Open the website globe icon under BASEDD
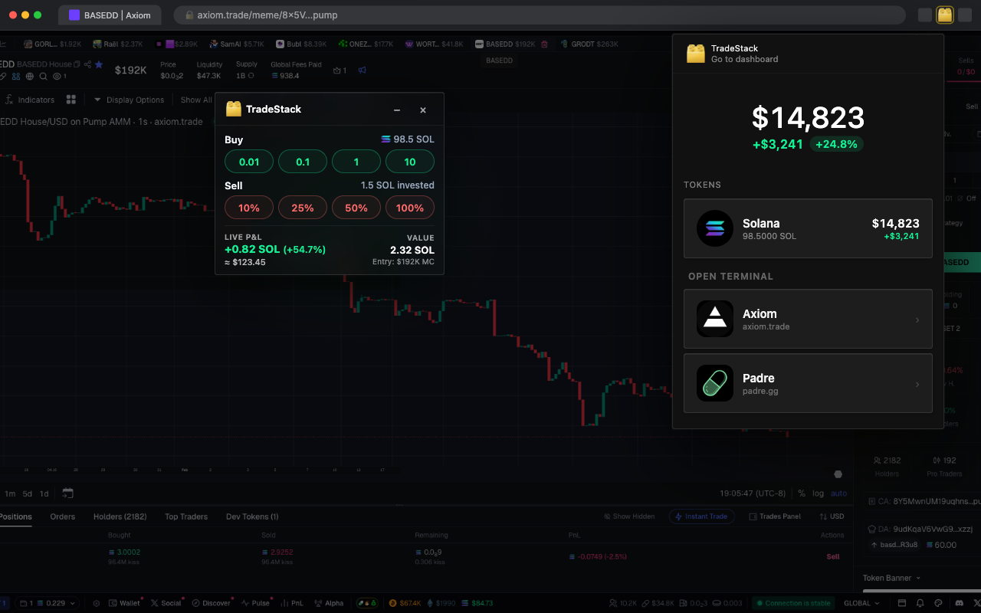Viewport: 981px width, 613px height. pyautogui.click(x=30, y=76)
